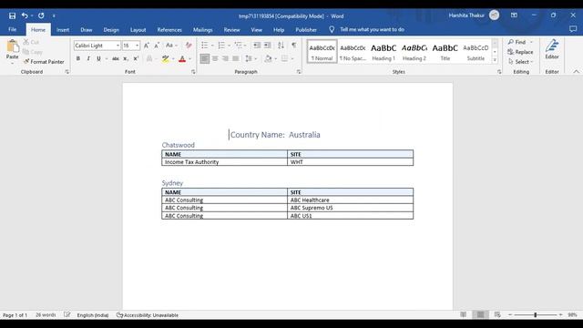583x328 pixels.
Task: Sort the selected text
Action: pyautogui.click(x=281, y=46)
